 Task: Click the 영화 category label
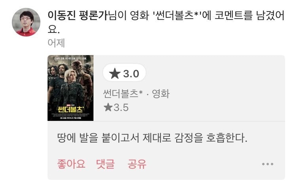click(x=161, y=94)
